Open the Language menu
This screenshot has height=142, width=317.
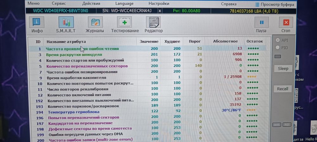[x=124, y=3]
